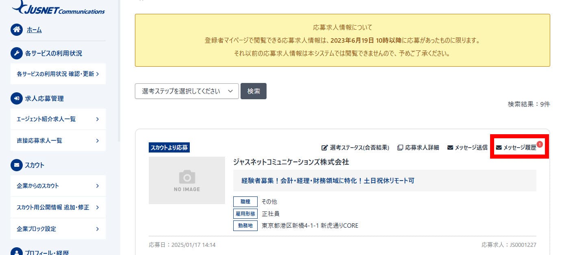Click the NO IMAGE company thumbnail
Image resolution: width=562 pixels, height=255 pixels.
[187, 180]
